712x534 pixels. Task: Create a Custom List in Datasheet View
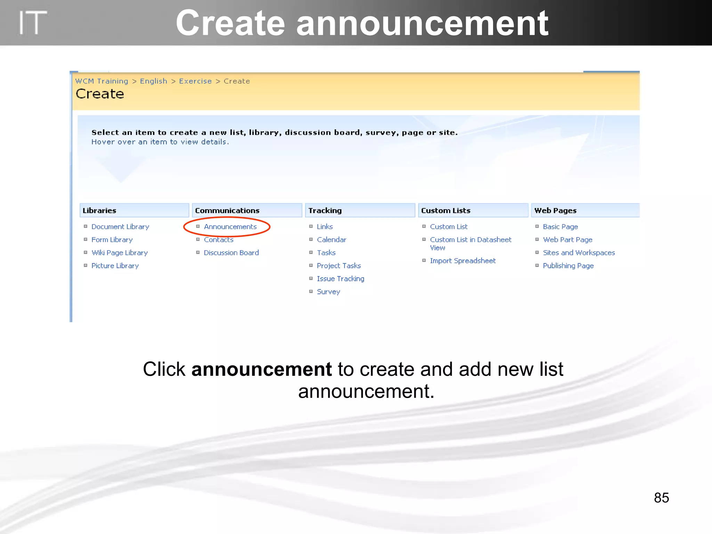[x=471, y=243]
